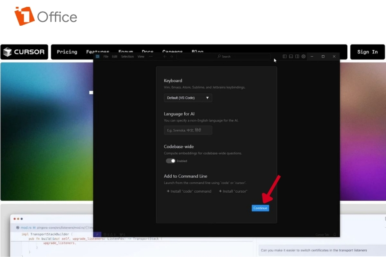This screenshot has width=386, height=257.
Task: Close the Cursor window
Action: [334, 56]
